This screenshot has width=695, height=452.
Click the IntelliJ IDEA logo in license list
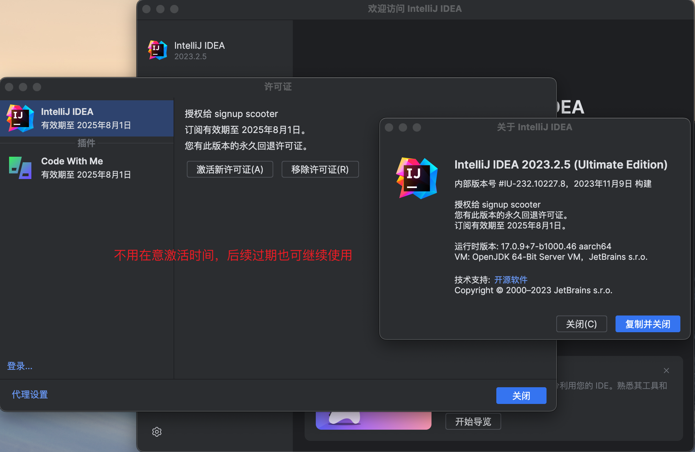(x=20, y=118)
